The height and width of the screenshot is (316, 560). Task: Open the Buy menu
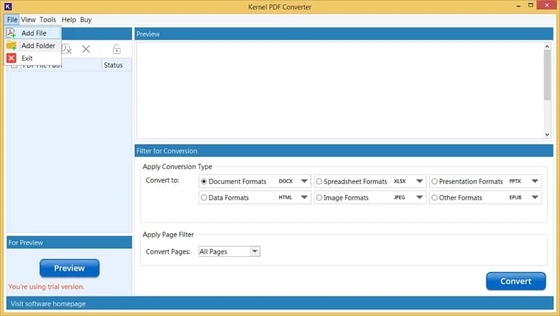(x=86, y=20)
